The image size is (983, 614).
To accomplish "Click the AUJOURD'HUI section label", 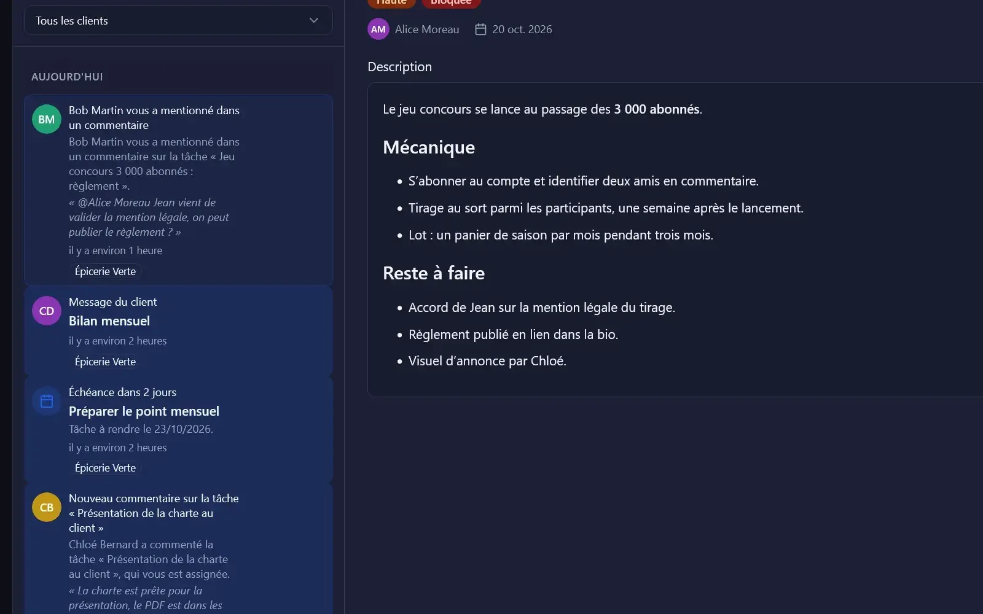I will 67,77.
